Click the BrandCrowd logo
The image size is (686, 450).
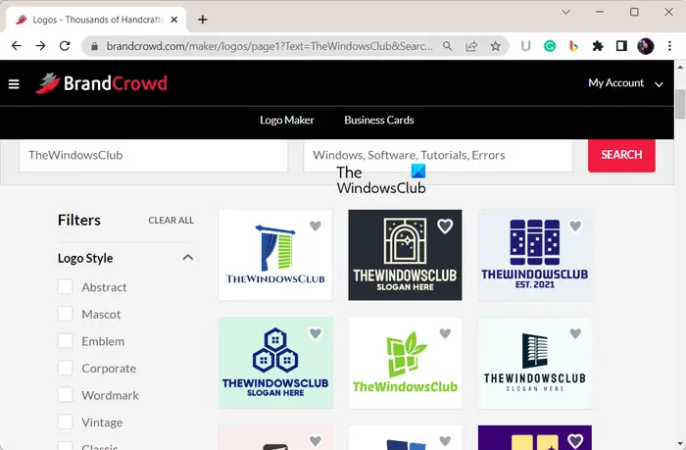click(x=102, y=83)
